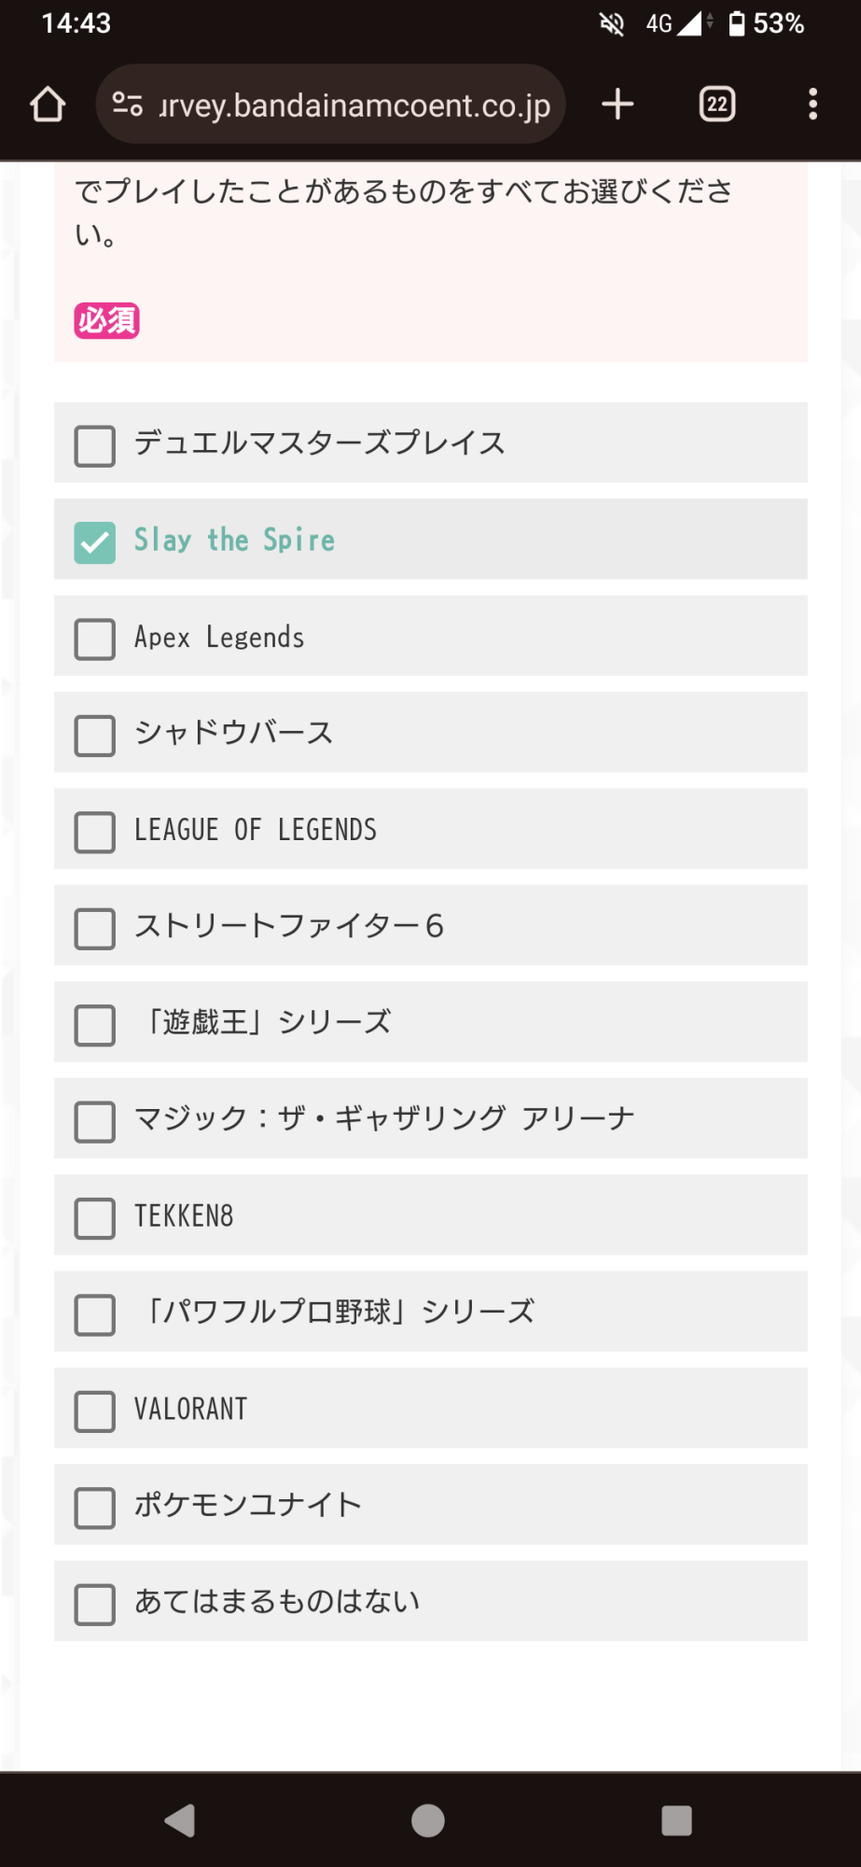Tap the Android back navigation button
The height and width of the screenshot is (1867, 861).
tap(179, 1820)
